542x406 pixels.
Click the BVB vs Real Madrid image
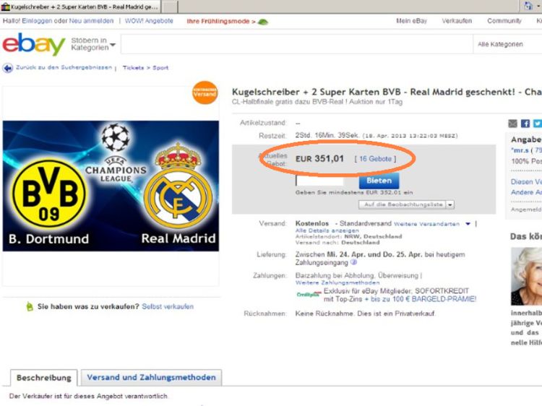point(111,186)
